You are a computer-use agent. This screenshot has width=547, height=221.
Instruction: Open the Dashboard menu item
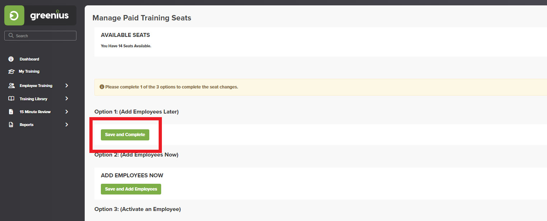pos(29,59)
